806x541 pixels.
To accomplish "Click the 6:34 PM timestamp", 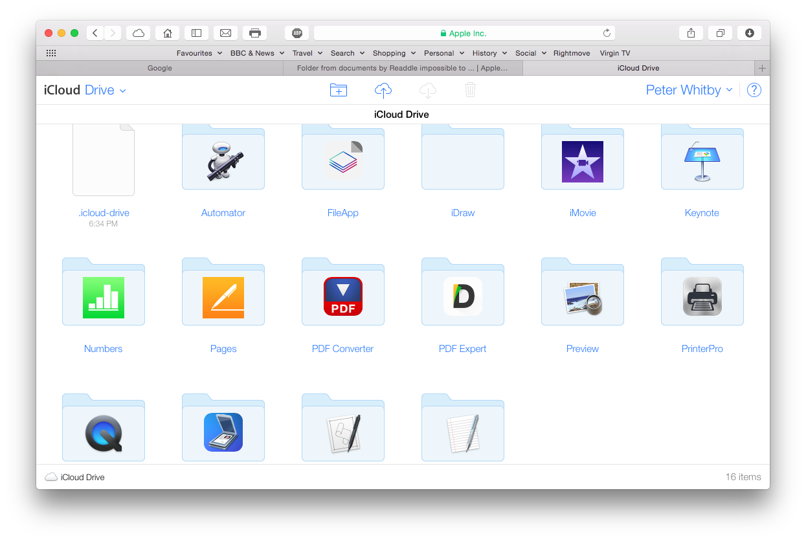I will [104, 224].
